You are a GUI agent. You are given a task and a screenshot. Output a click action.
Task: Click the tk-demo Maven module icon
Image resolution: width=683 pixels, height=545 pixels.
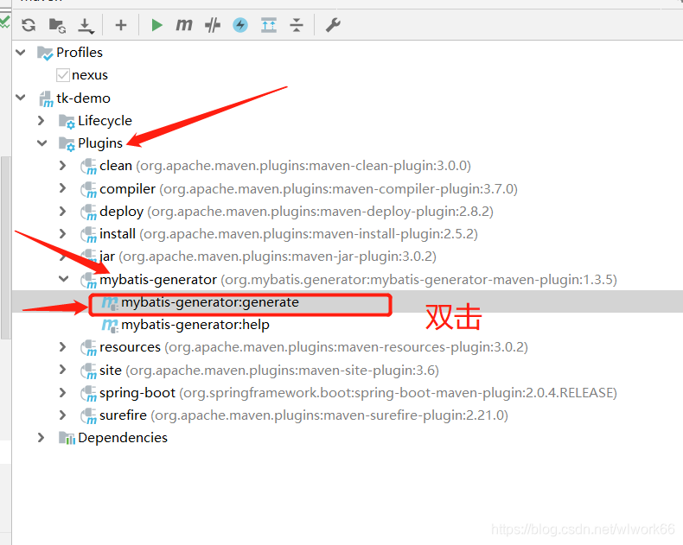click(x=46, y=98)
